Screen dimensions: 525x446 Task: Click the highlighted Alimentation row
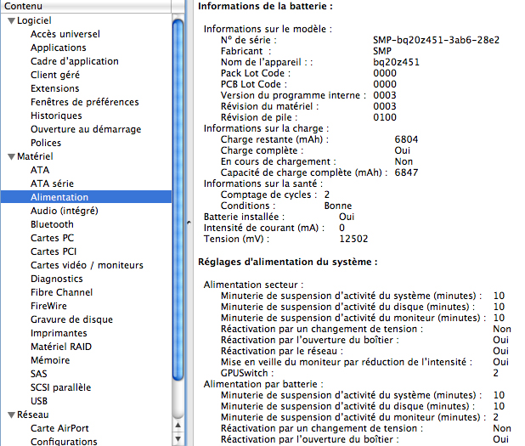pos(86,197)
